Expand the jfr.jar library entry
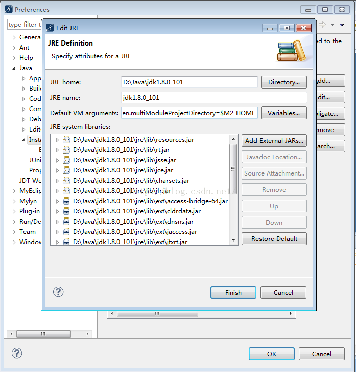Screen dimensions: 356x372 [57, 191]
